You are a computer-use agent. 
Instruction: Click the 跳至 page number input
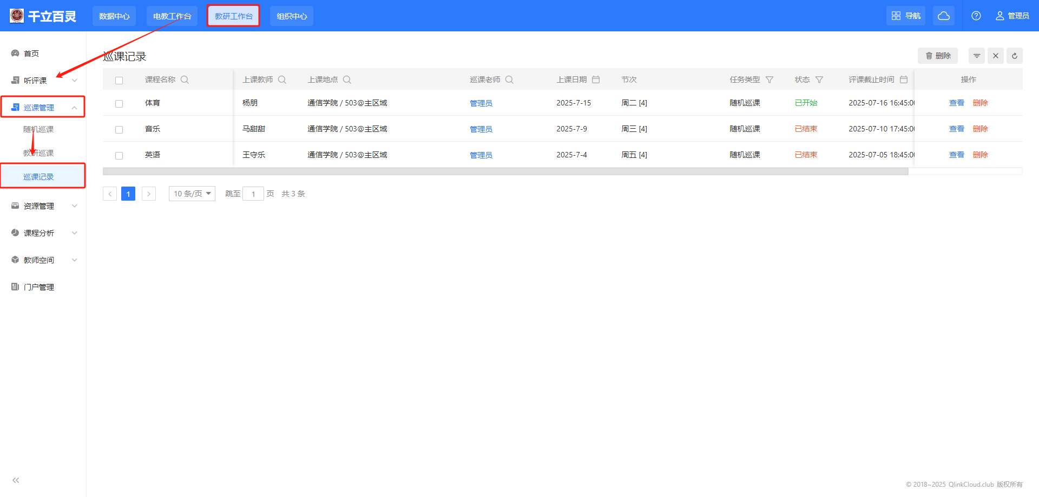point(253,194)
